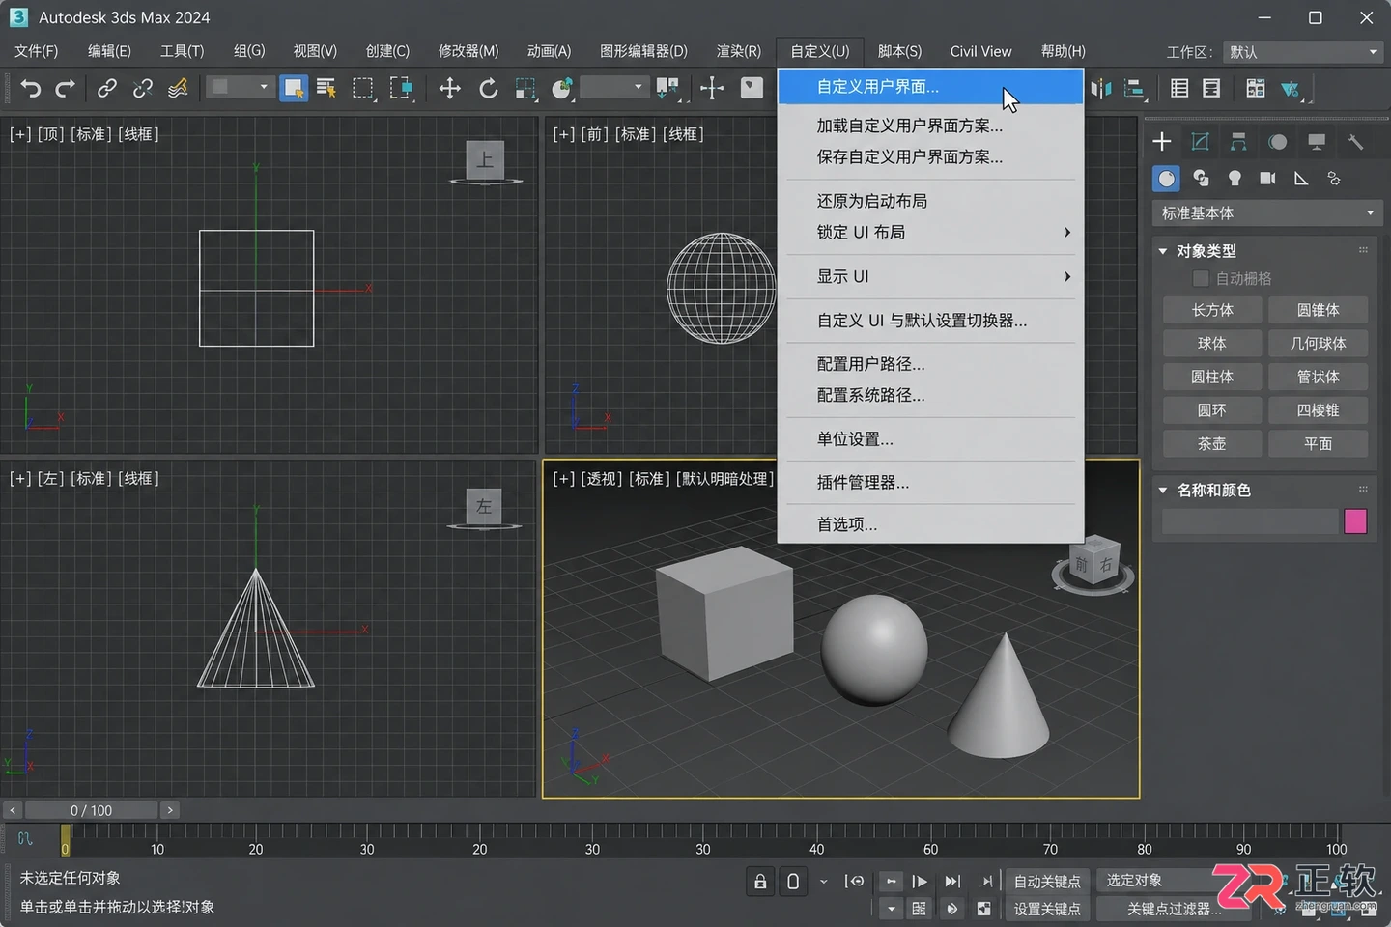Switch to the Utilities wrench tab

tap(1355, 142)
